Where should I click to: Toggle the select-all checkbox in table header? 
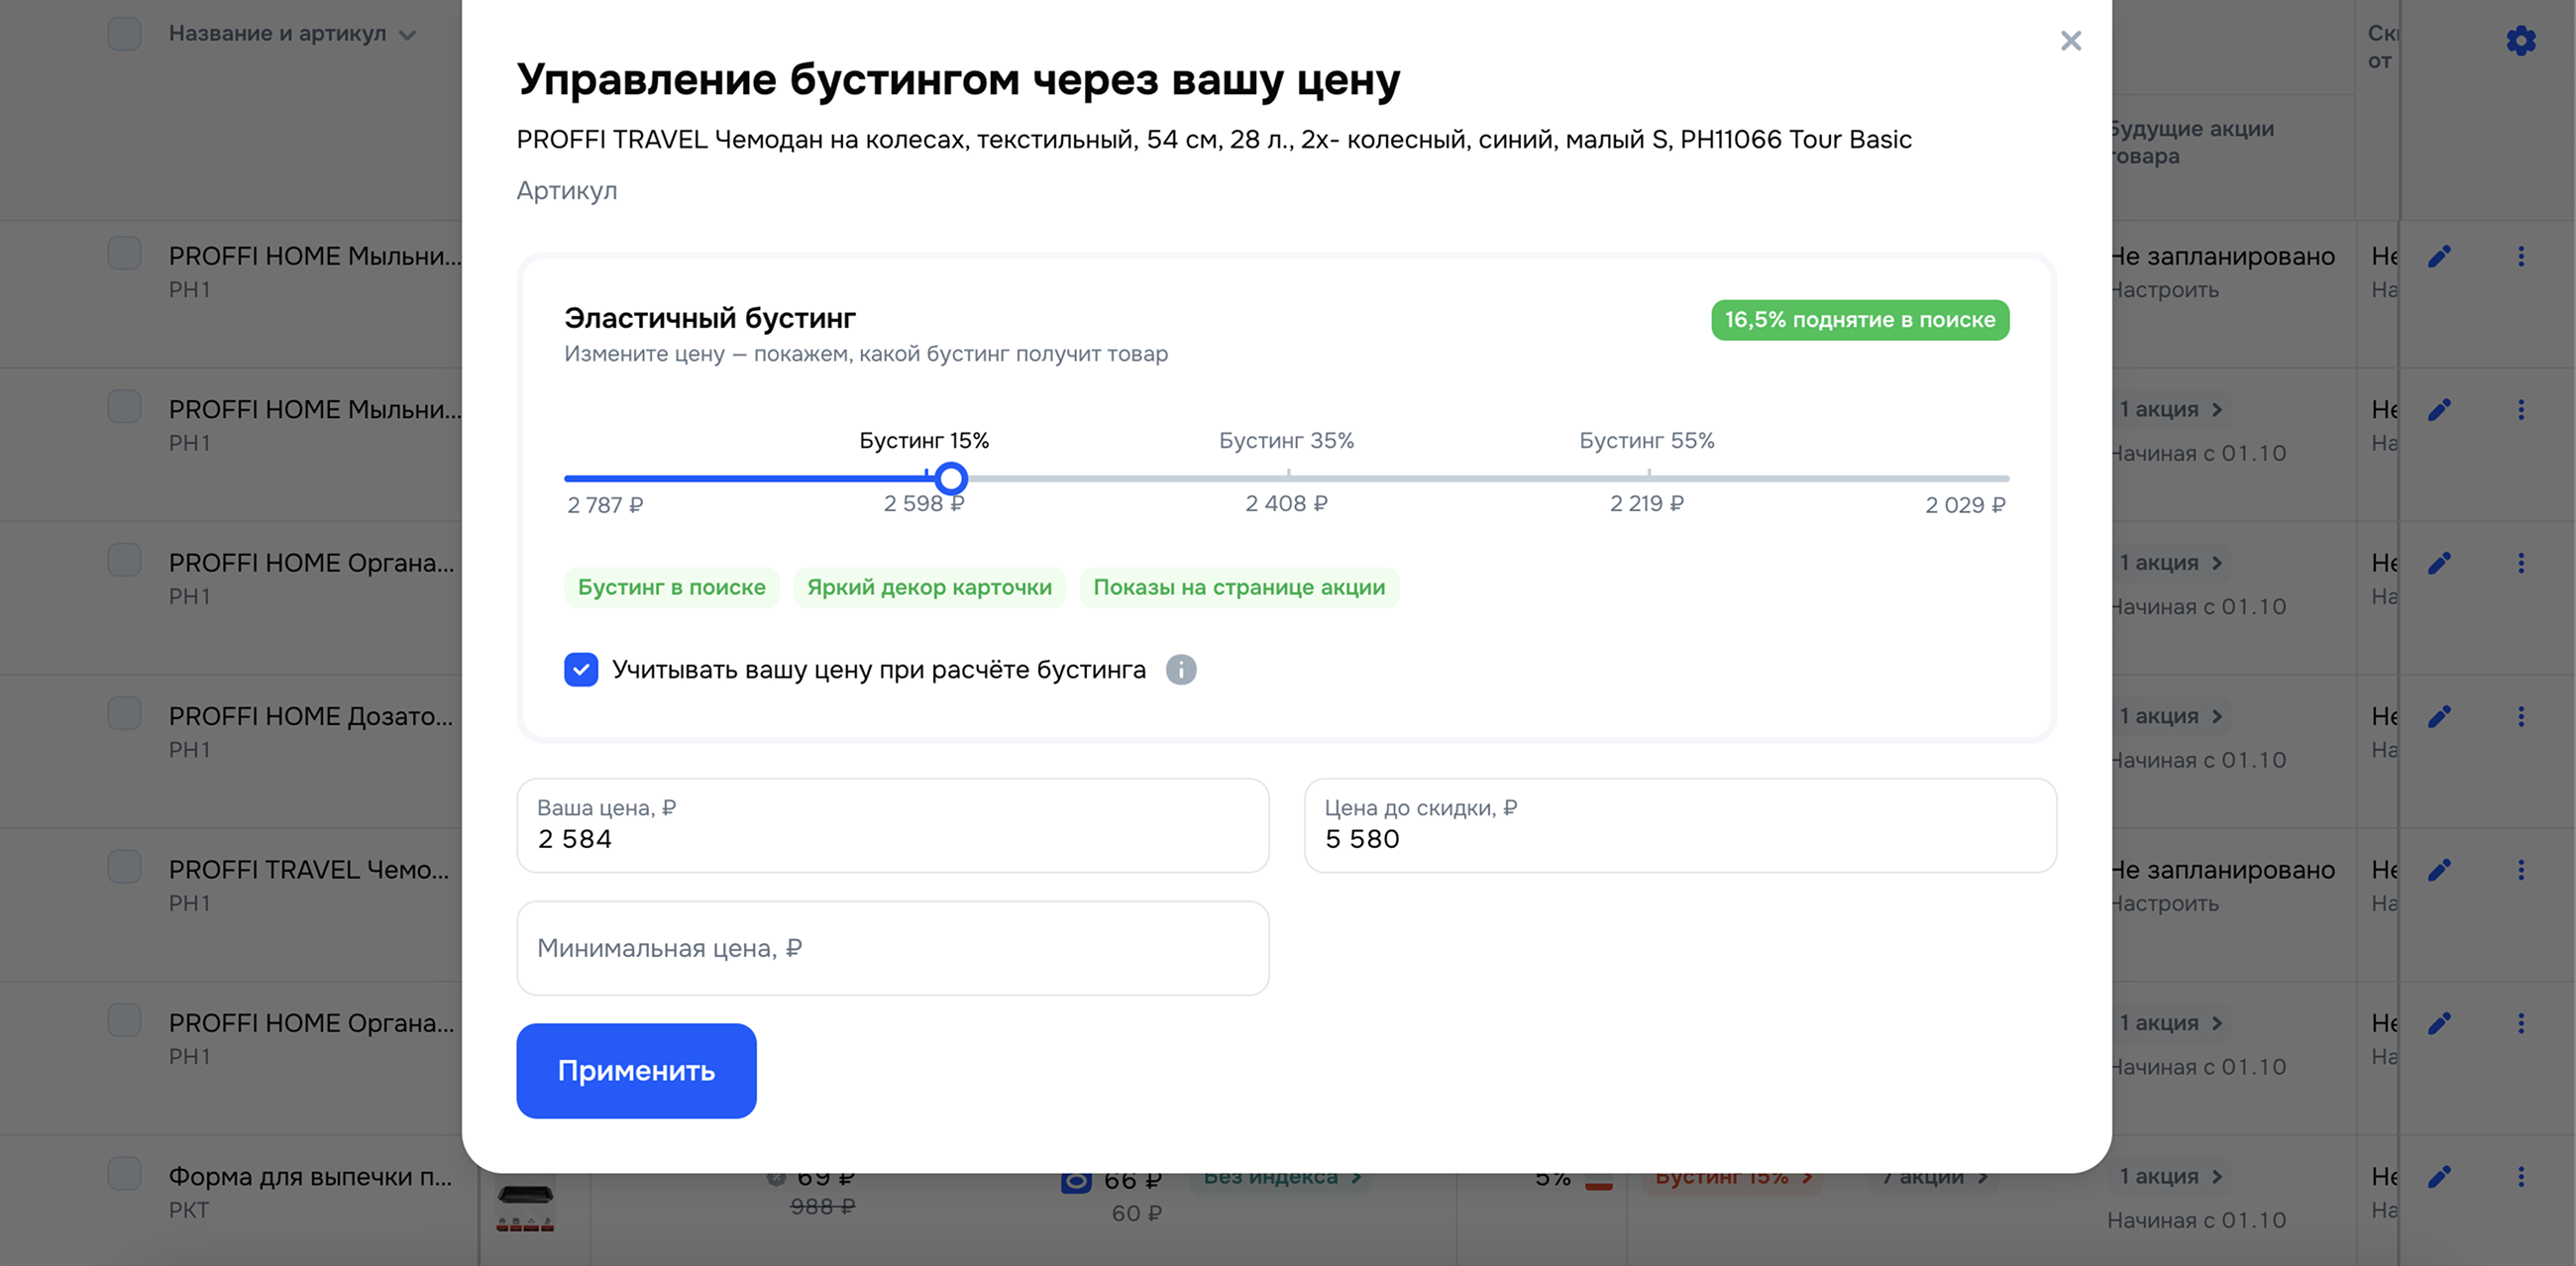124,33
